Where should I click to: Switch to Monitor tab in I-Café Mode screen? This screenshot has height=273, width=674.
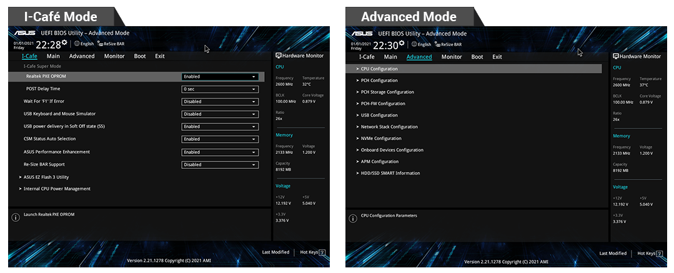114,56
